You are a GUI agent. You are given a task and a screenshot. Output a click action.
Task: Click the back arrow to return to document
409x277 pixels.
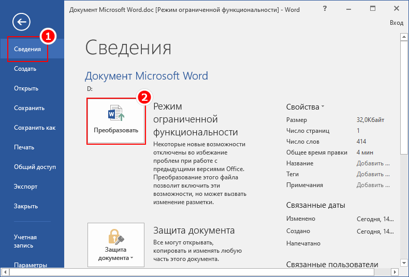click(x=21, y=22)
